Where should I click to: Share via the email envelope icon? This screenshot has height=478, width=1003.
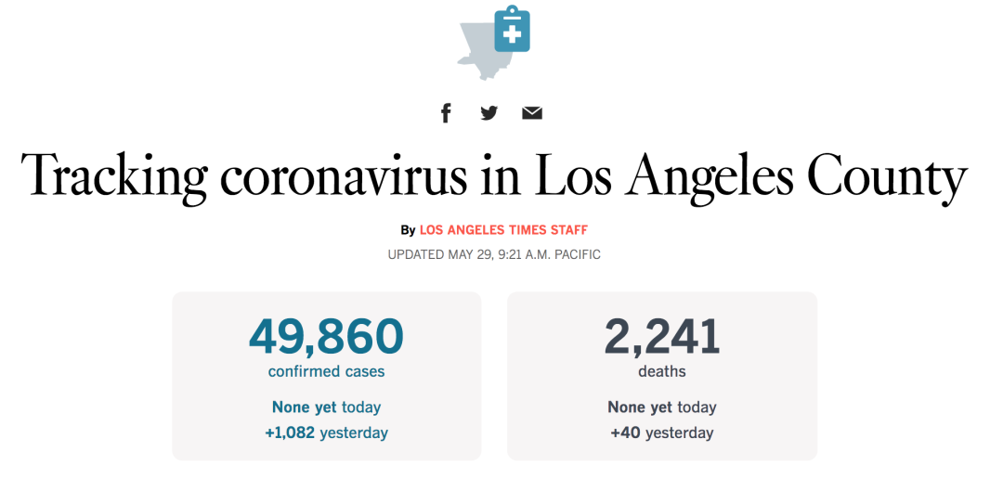click(x=531, y=113)
